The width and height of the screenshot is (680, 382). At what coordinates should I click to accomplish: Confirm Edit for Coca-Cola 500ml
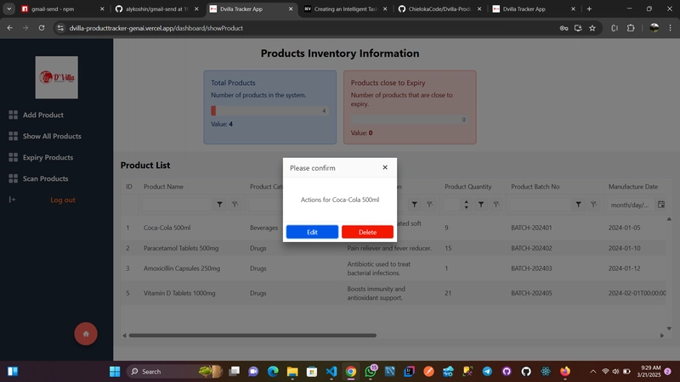312,232
